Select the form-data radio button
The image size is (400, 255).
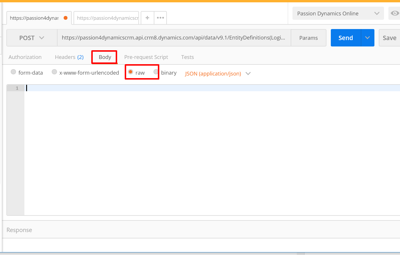coord(13,72)
